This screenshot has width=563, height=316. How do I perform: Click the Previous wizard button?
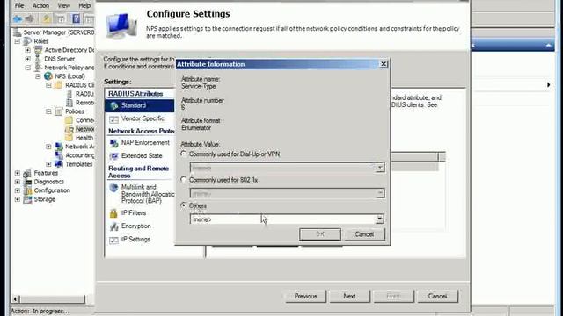[305, 297]
